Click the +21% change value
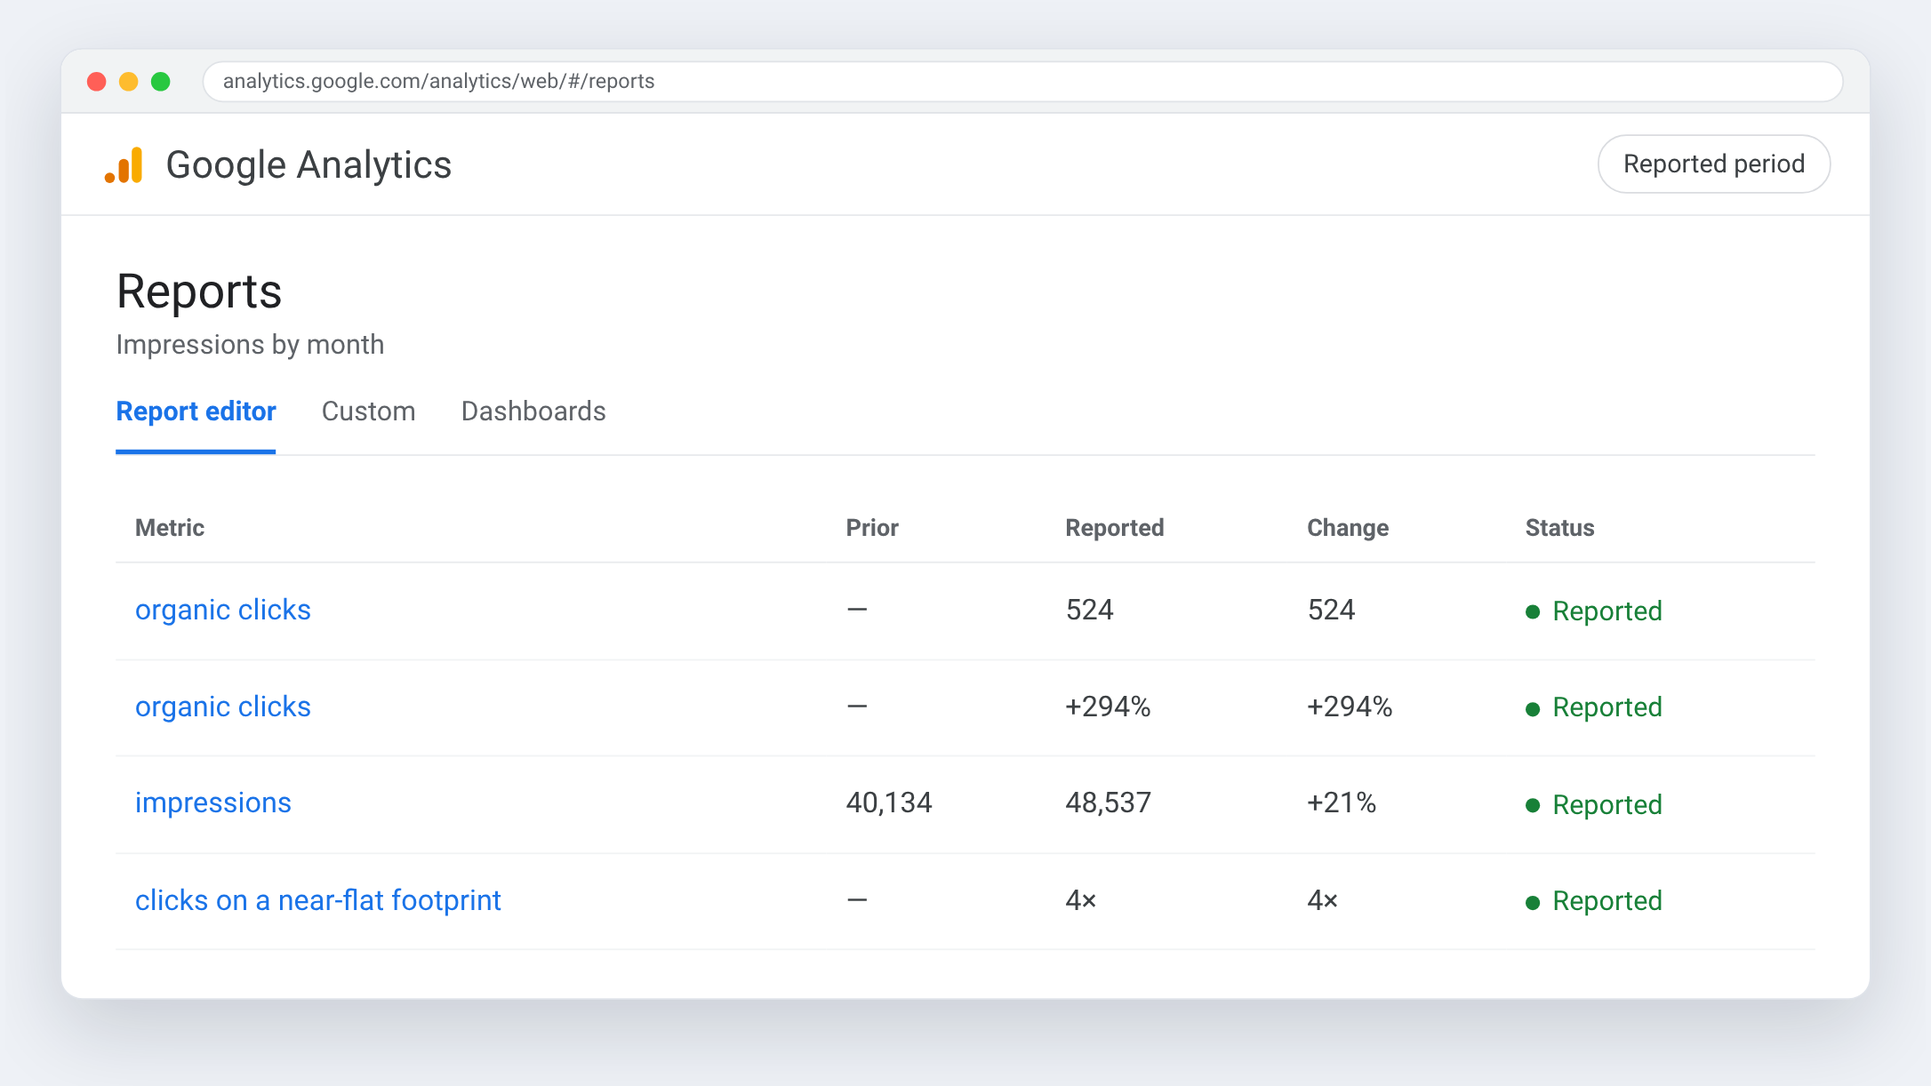This screenshot has width=1931, height=1086. (x=1342, y=803)
